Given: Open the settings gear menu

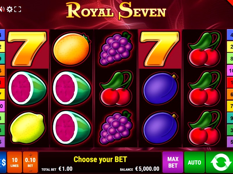Looking at the screenshot, I should pyautogui.click(x=10, y=9).
